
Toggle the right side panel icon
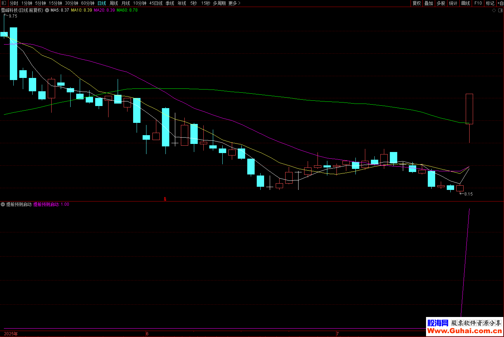tap(500, 11)
